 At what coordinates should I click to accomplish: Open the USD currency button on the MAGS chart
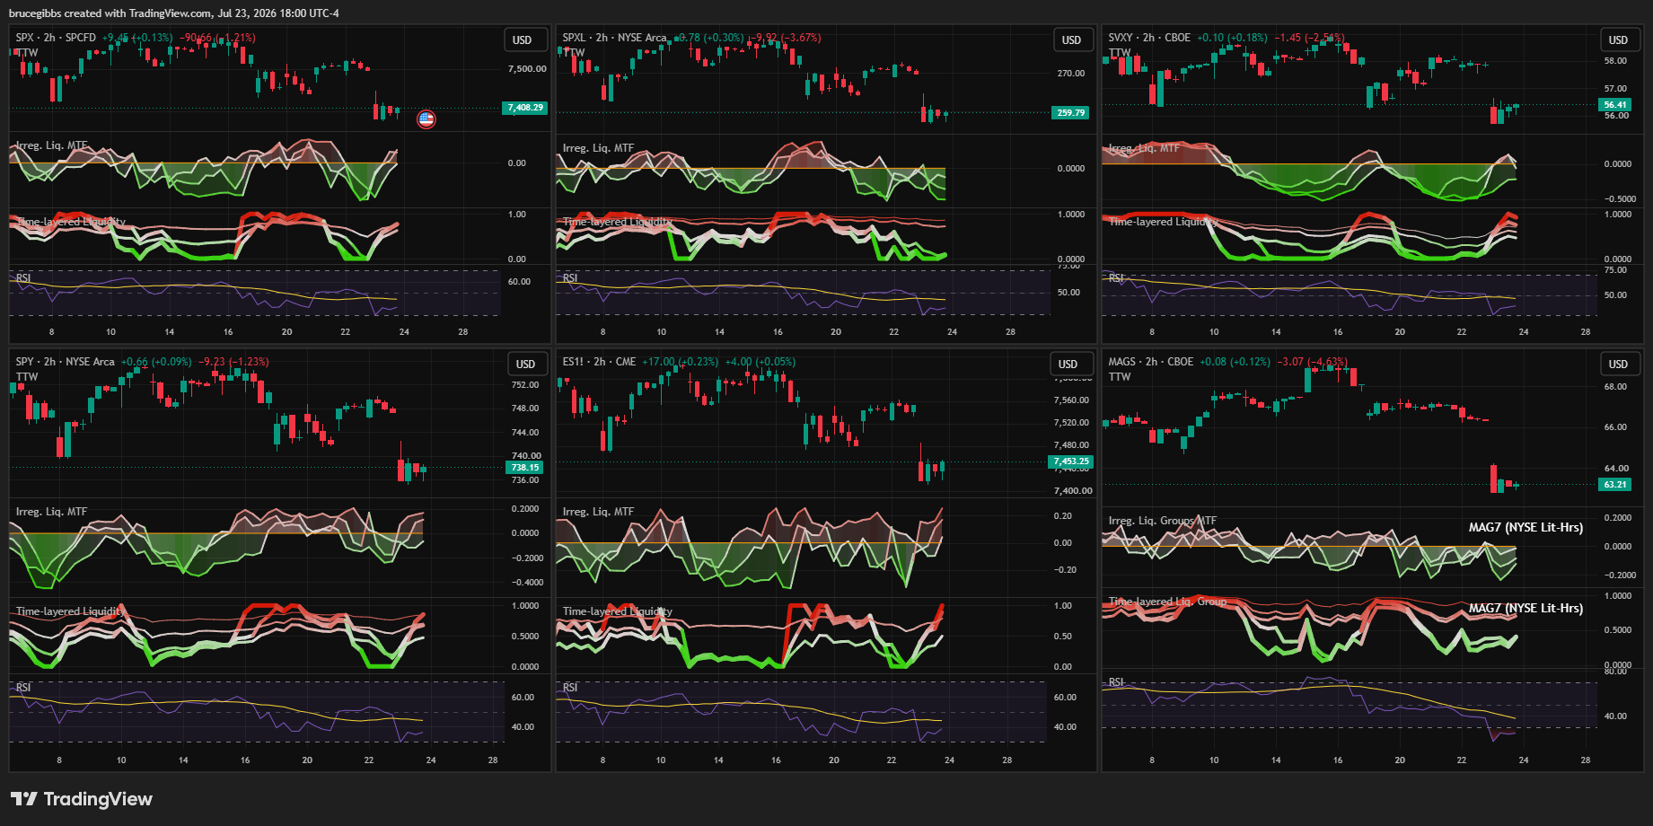[x=1619, y=365]
